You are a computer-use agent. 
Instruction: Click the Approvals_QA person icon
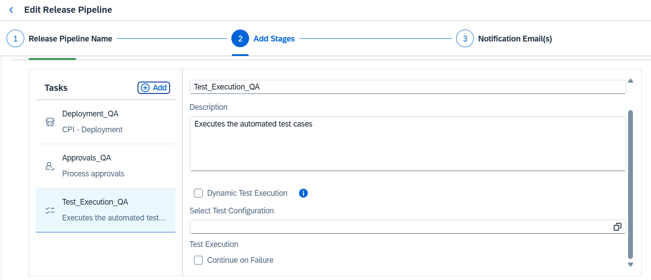(50, 166)
